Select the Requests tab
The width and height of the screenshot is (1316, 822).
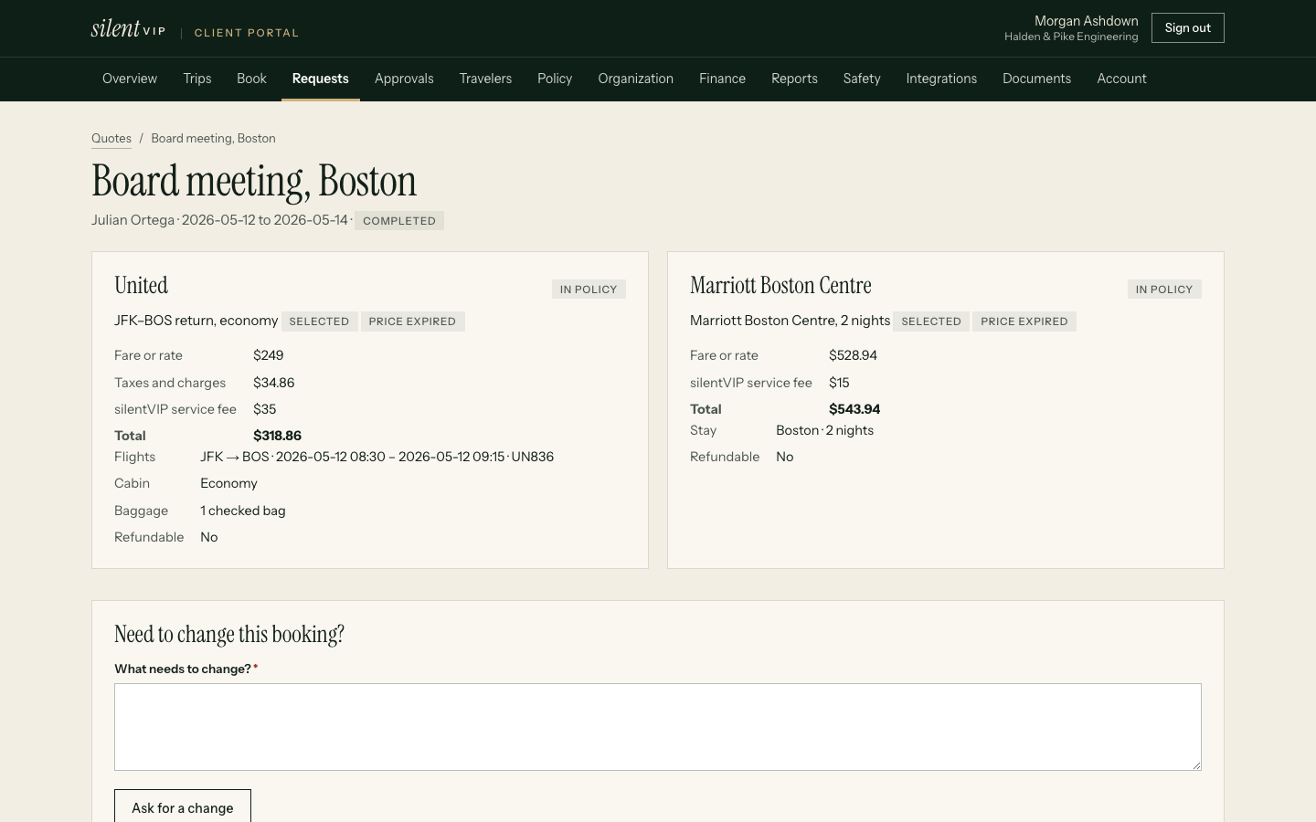point(321,79)
